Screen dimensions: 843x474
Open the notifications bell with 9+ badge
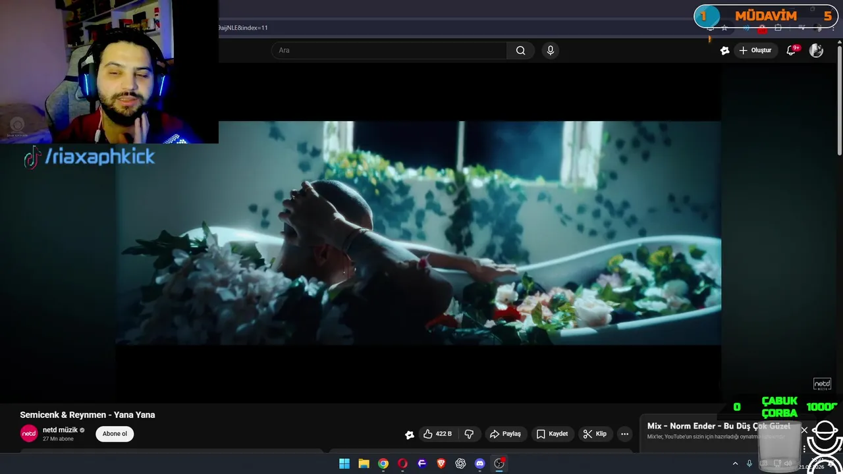pyautogui.click(x=792, y=50)
